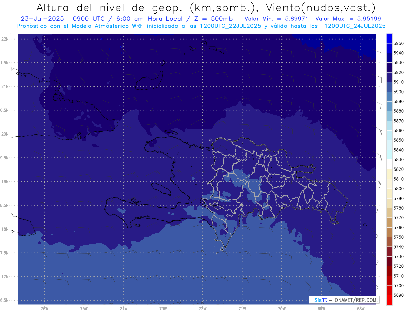Click the 'Valor Min. = 5.89971' value

(276, 19)
